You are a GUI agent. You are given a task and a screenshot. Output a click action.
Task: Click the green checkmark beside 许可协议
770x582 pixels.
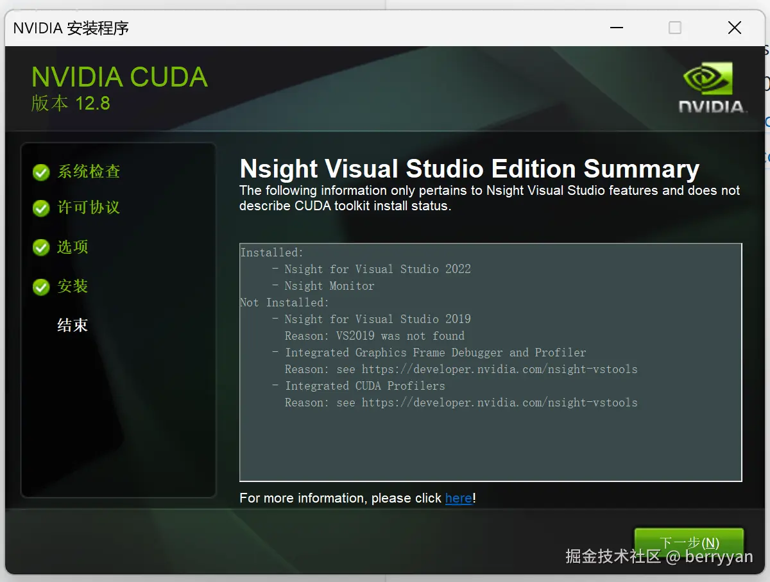tap(40, 208)
